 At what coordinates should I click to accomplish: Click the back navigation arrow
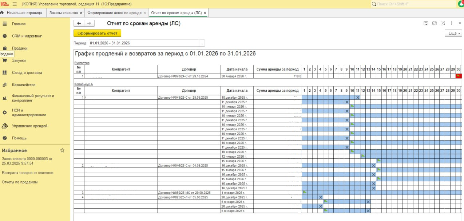pyautogui.click(x=79, y=23)
